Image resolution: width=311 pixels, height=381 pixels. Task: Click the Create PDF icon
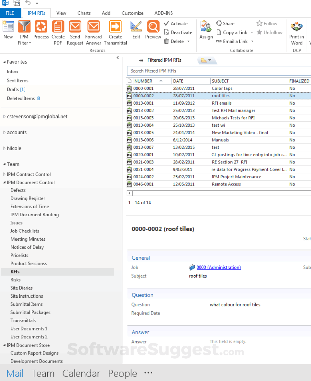coord(58,27)
